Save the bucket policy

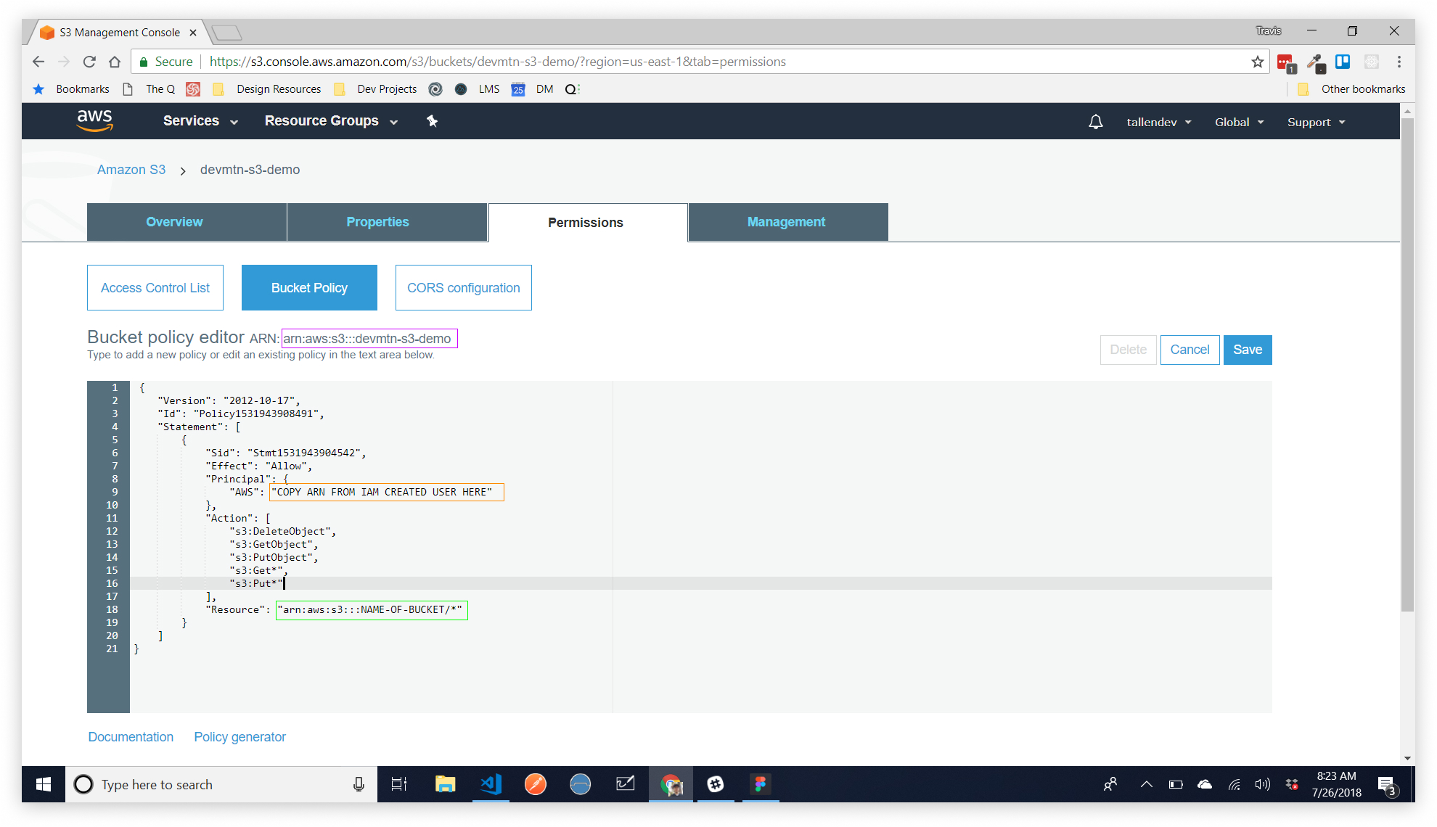1247,350
